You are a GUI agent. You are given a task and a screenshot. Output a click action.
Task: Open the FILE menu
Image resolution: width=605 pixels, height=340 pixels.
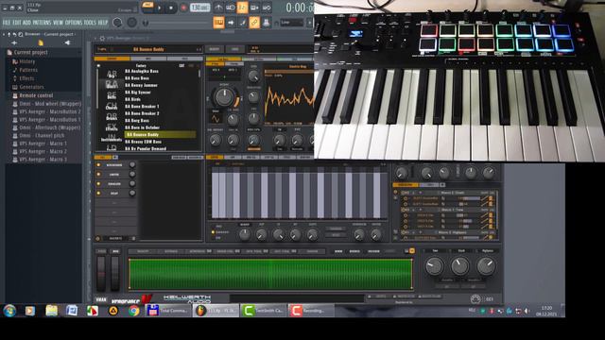7,23
